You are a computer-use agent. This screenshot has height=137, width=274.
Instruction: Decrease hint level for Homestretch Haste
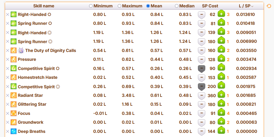(x=201, y=78)
